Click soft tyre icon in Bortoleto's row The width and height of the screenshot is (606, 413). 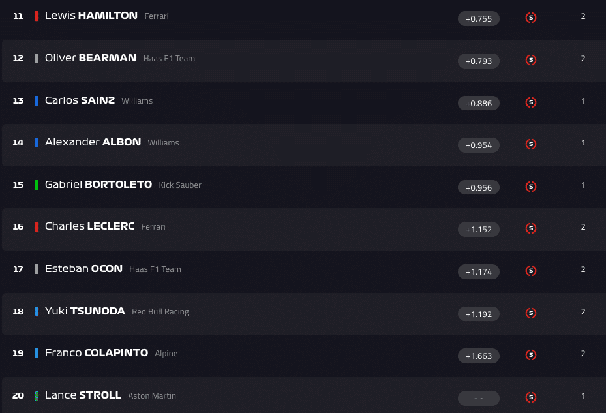coord(531,187)
